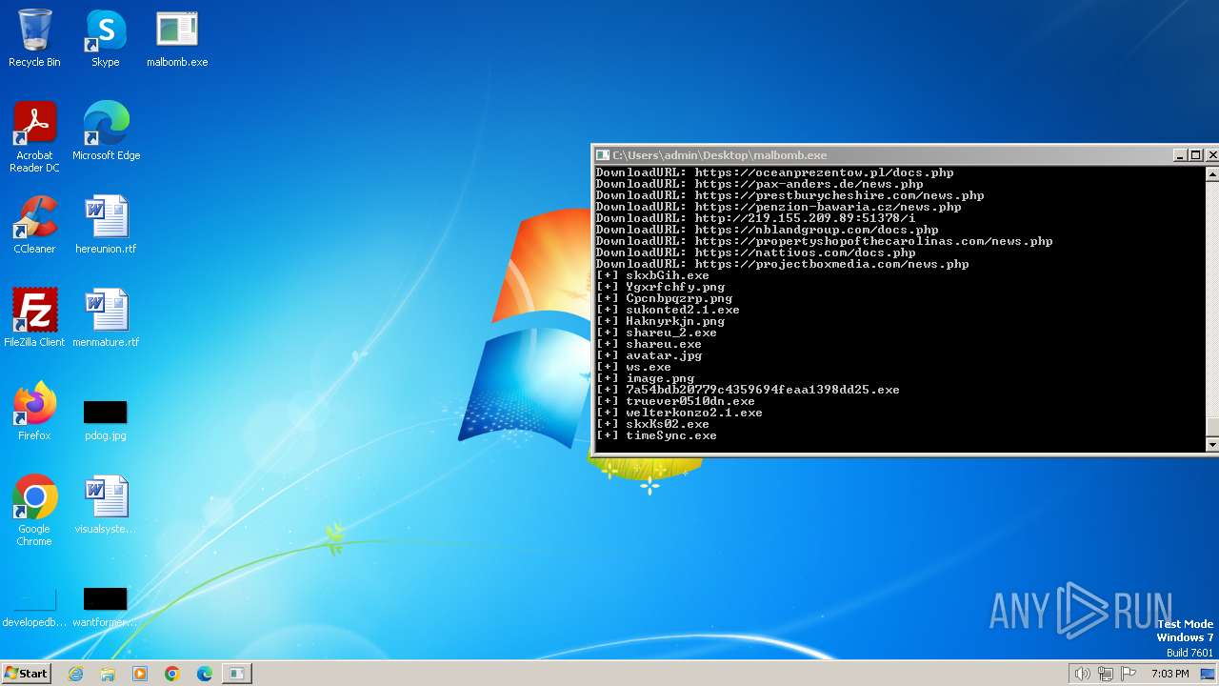
Task: Select the developedb... desktop file
Action: (34, 608)
